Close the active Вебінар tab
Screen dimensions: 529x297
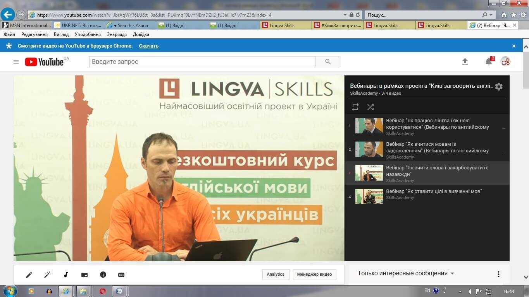pos(515,25)
